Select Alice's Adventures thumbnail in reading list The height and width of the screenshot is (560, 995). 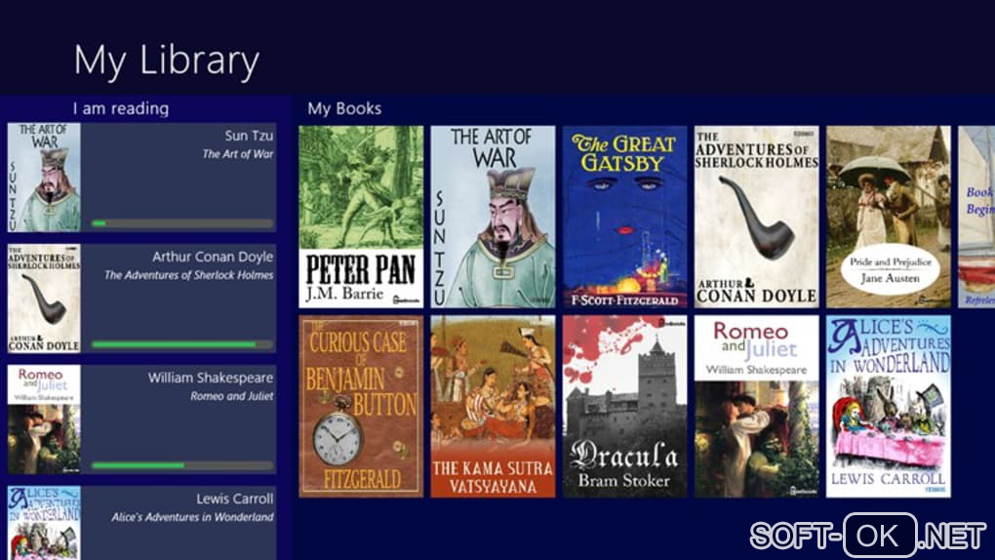pos(44,523)
